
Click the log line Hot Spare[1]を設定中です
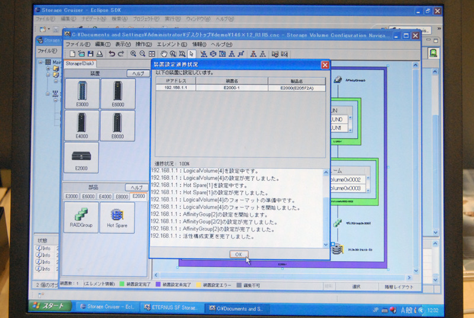(199, 185)
